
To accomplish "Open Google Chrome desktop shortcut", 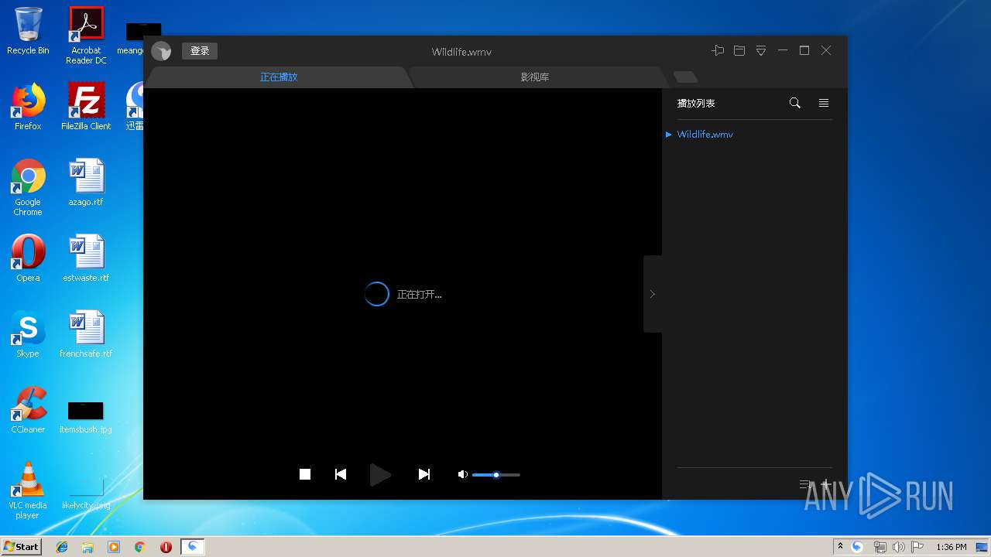I will [28, 187].
